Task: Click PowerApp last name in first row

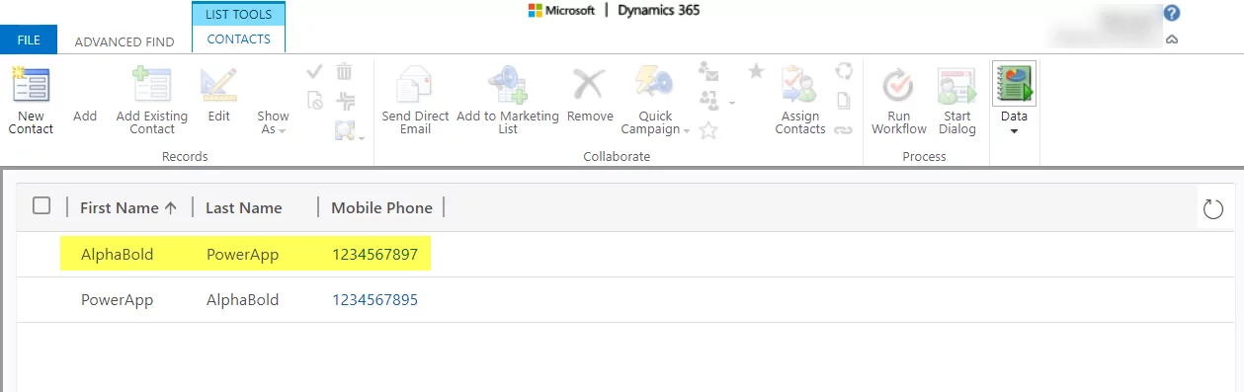Action: (243, 255)
